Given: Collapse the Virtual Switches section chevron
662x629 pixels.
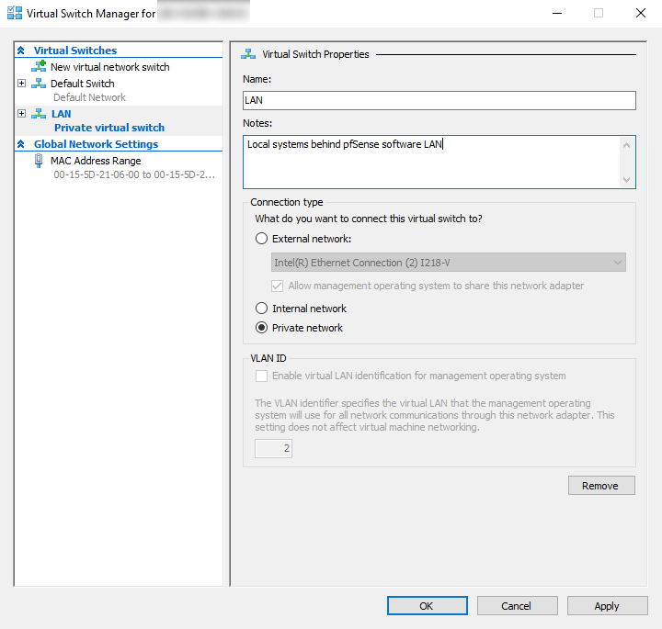Looking at the screenshot, I should pos(21,51).
